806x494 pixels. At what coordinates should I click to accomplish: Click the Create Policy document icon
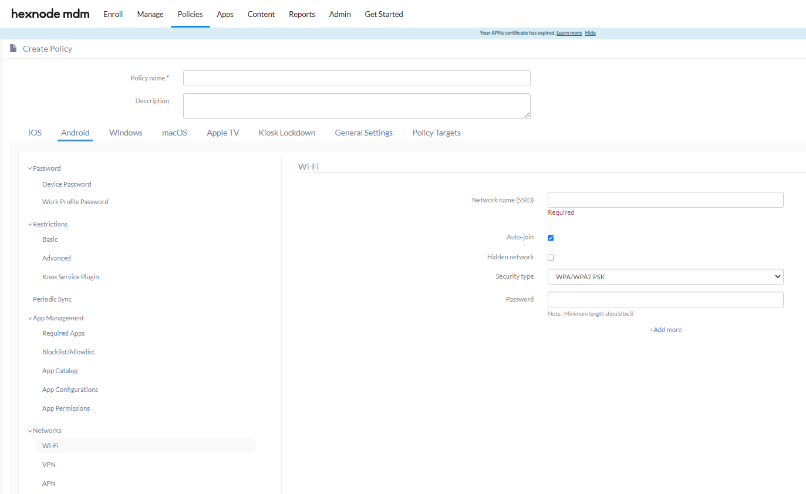13,48
